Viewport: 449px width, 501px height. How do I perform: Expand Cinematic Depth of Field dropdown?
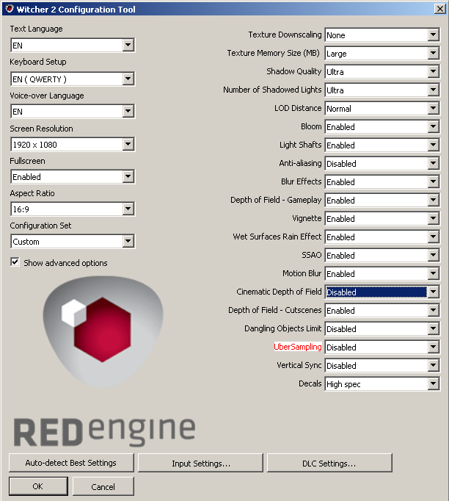coord(382,292)
